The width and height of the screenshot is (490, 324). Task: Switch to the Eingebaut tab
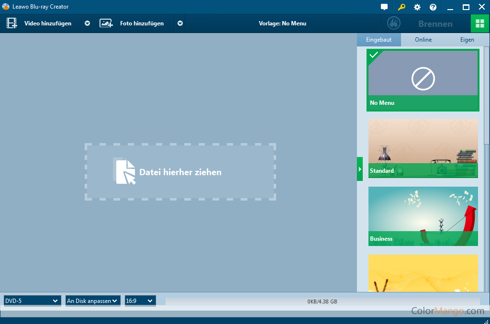click(379, 40)
